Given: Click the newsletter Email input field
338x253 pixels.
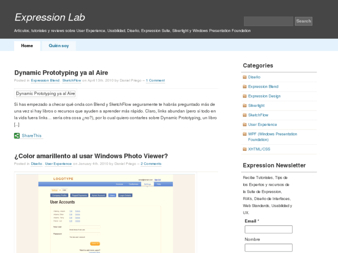Looking at the screenshot, I should point(268,229).
